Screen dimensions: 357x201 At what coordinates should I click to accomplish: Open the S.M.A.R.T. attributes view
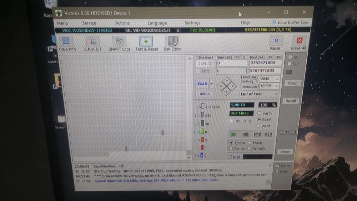click(x=93, y=44)
